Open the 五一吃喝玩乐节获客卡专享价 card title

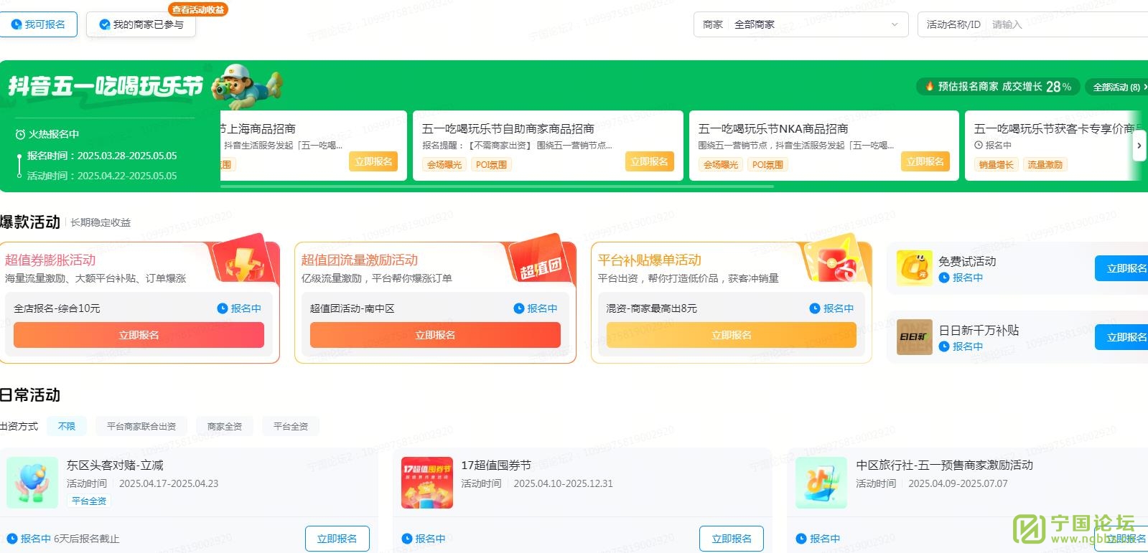[x=1058, y=128]
